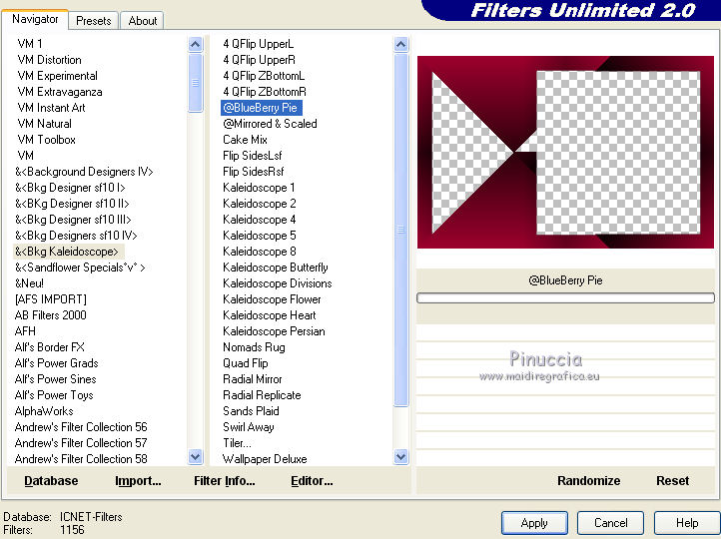Choose Radial Mirror filter
Viewport: 721px width, 539px height.
[x=253, y=379]
